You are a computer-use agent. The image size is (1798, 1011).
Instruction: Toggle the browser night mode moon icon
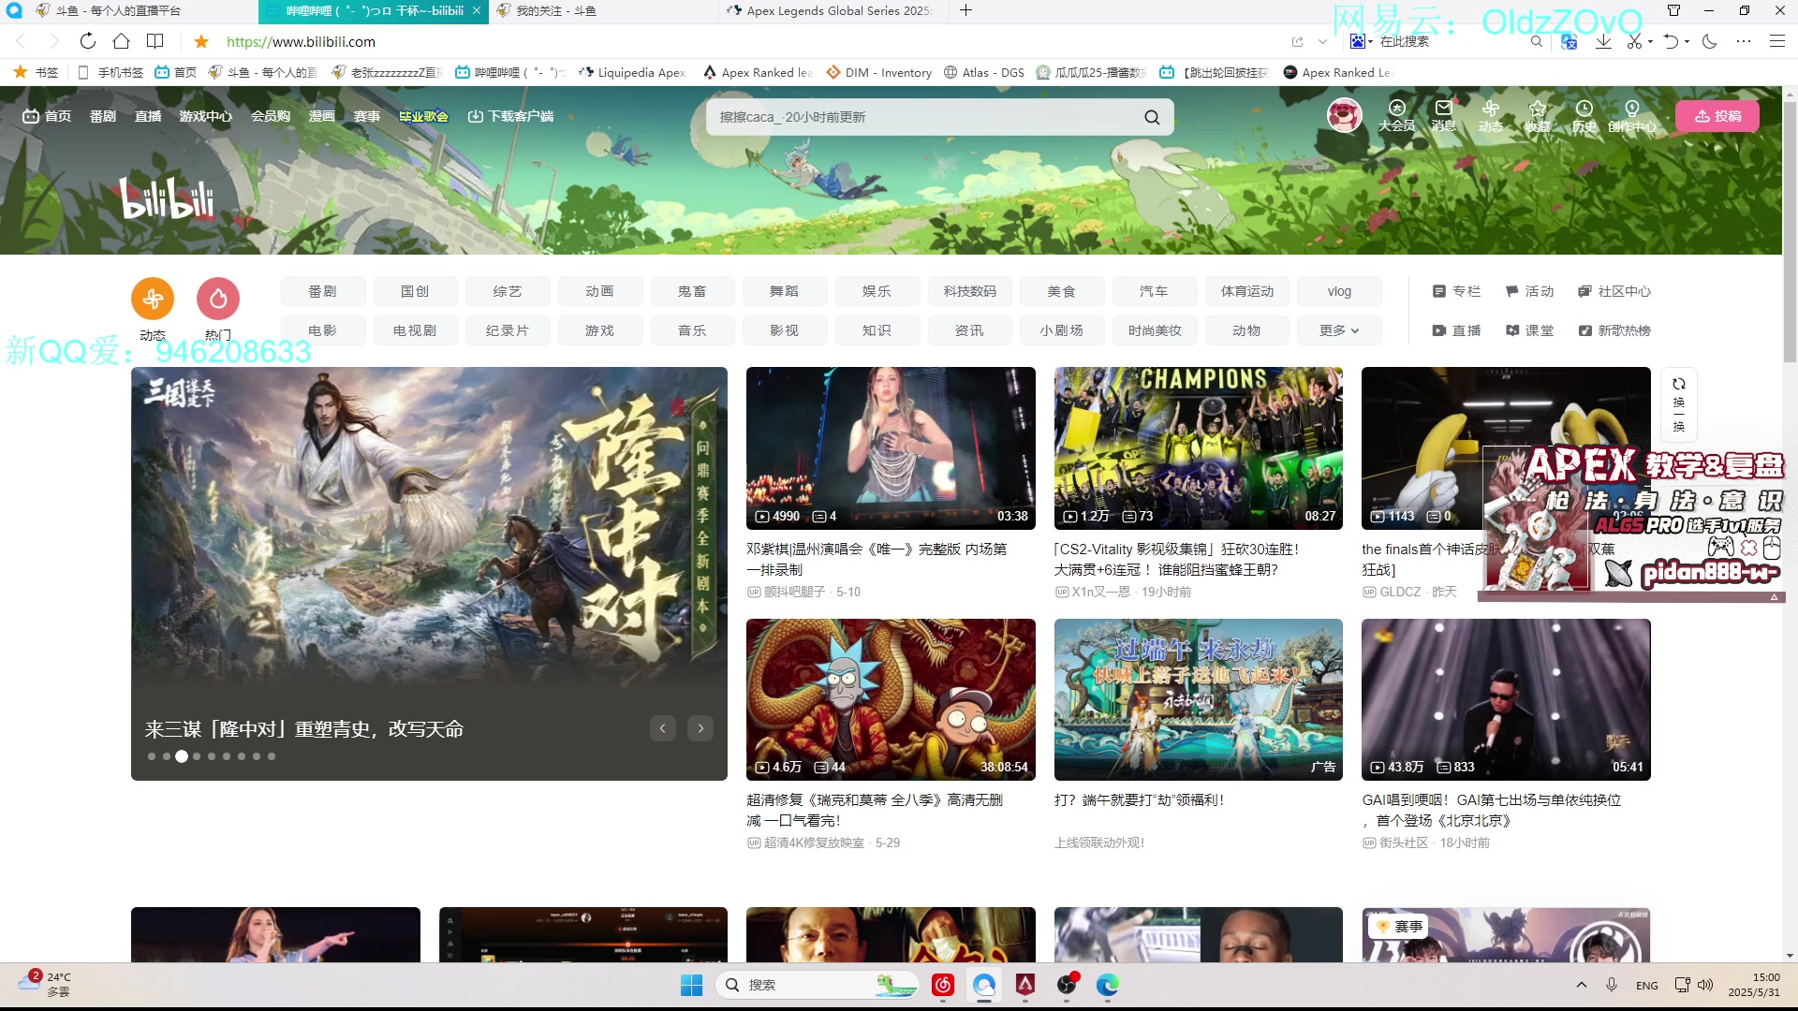1709,41
